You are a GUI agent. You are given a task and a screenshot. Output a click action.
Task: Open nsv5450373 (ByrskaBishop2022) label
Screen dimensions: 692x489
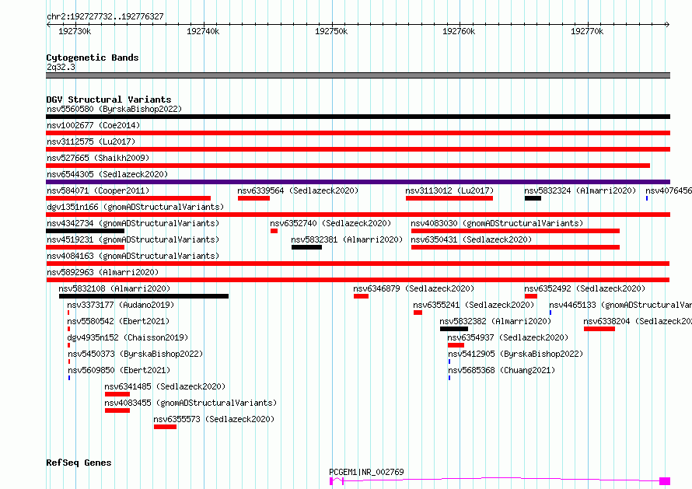pyautogui.click(x=135, y=354)
